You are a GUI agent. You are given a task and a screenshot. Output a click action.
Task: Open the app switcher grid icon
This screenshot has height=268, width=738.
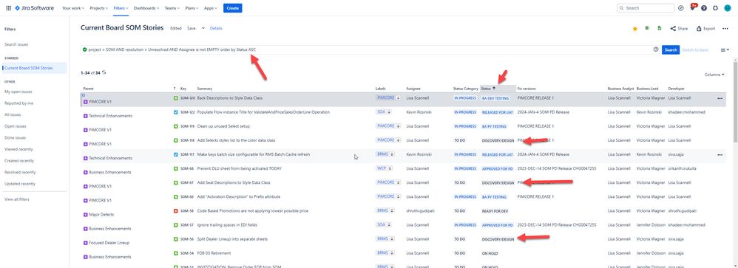pos(8,8)
